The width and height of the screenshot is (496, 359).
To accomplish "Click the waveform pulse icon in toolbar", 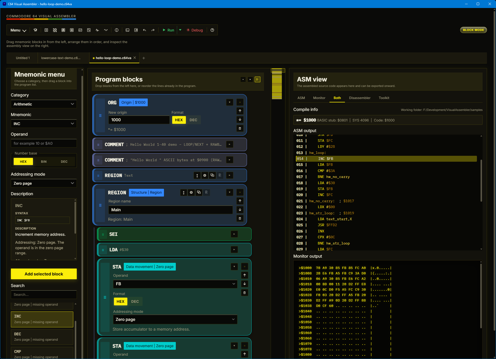I will click(x=97, y=30).
